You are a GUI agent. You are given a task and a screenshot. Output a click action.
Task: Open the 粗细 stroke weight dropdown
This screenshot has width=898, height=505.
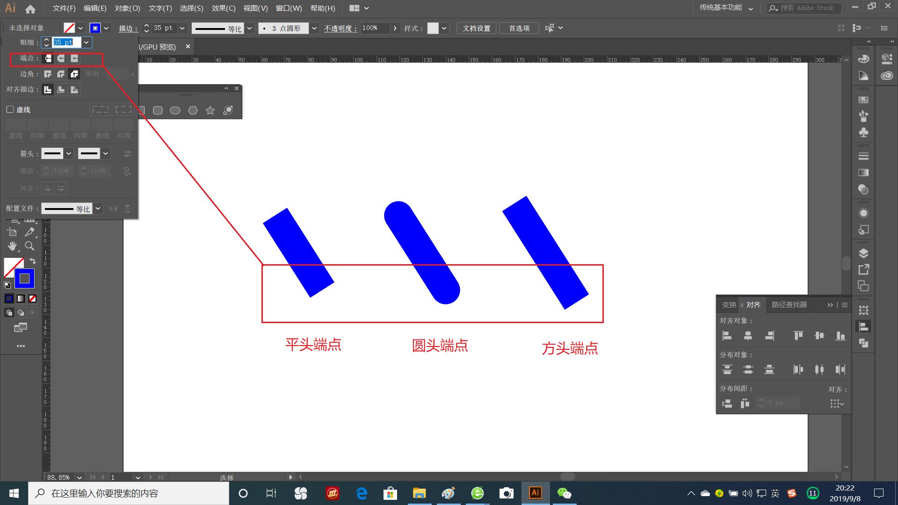click(x=86, y=43)
